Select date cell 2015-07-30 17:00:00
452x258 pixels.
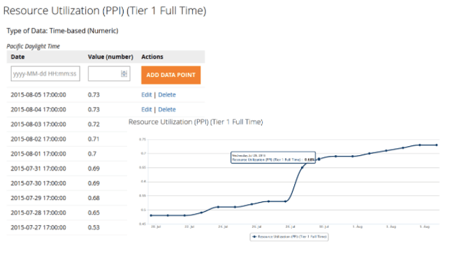pyautogui.click(x=38, y=183)
